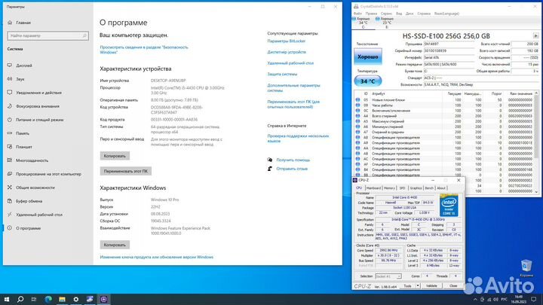The image size is (543, 305).
Task: Click Intel Core i5 logo in CPU-Z
Action: pos(449,205)
